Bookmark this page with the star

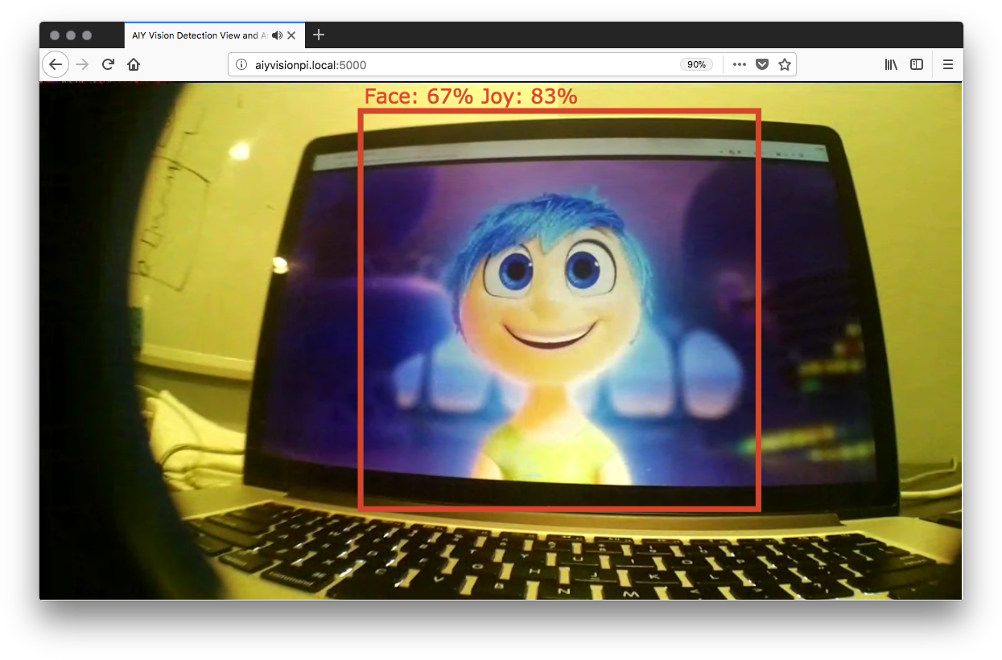click(785, 64)
